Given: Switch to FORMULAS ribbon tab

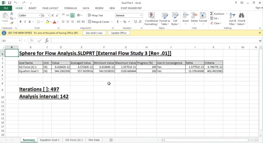Looking at the screenshot, I should [70, 8].
